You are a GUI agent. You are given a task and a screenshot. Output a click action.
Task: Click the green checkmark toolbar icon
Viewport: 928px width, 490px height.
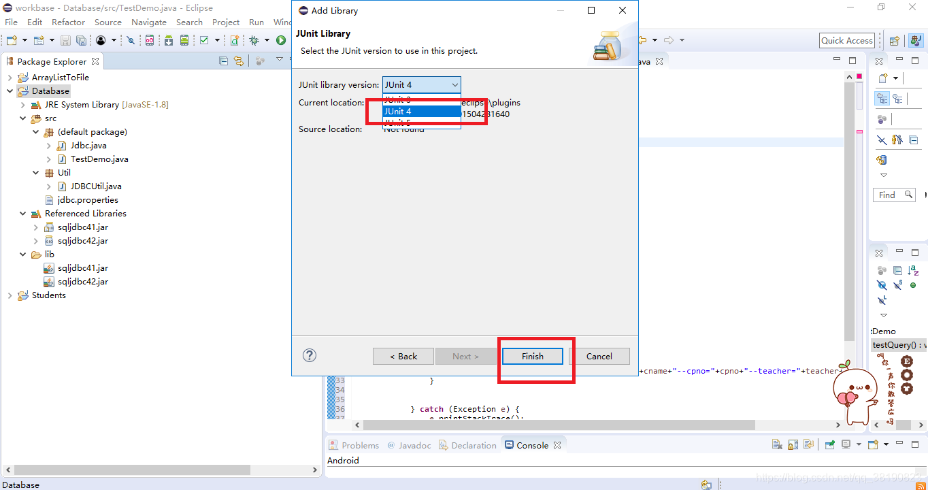pyautogui.click(x=204, y=41)
